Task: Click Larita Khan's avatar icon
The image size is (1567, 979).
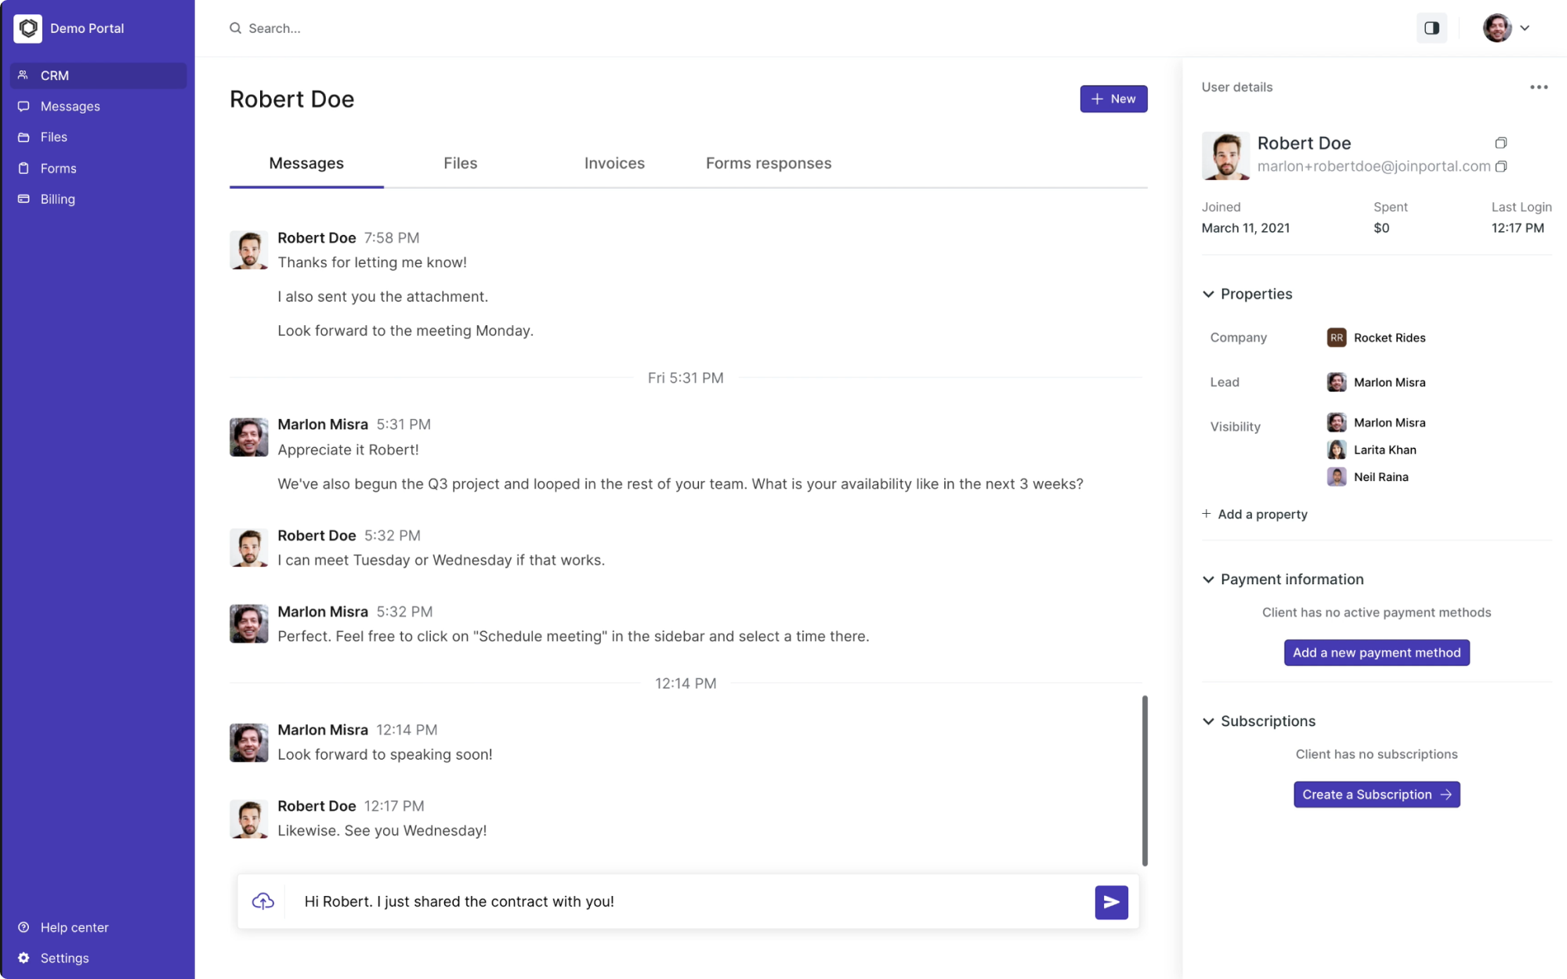Action: (1337, 450)
